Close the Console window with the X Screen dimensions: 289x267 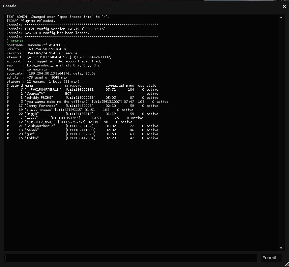coord(284,6)
